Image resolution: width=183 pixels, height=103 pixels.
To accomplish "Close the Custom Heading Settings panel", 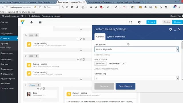I will pyautogui.click(x=179, y=29).
